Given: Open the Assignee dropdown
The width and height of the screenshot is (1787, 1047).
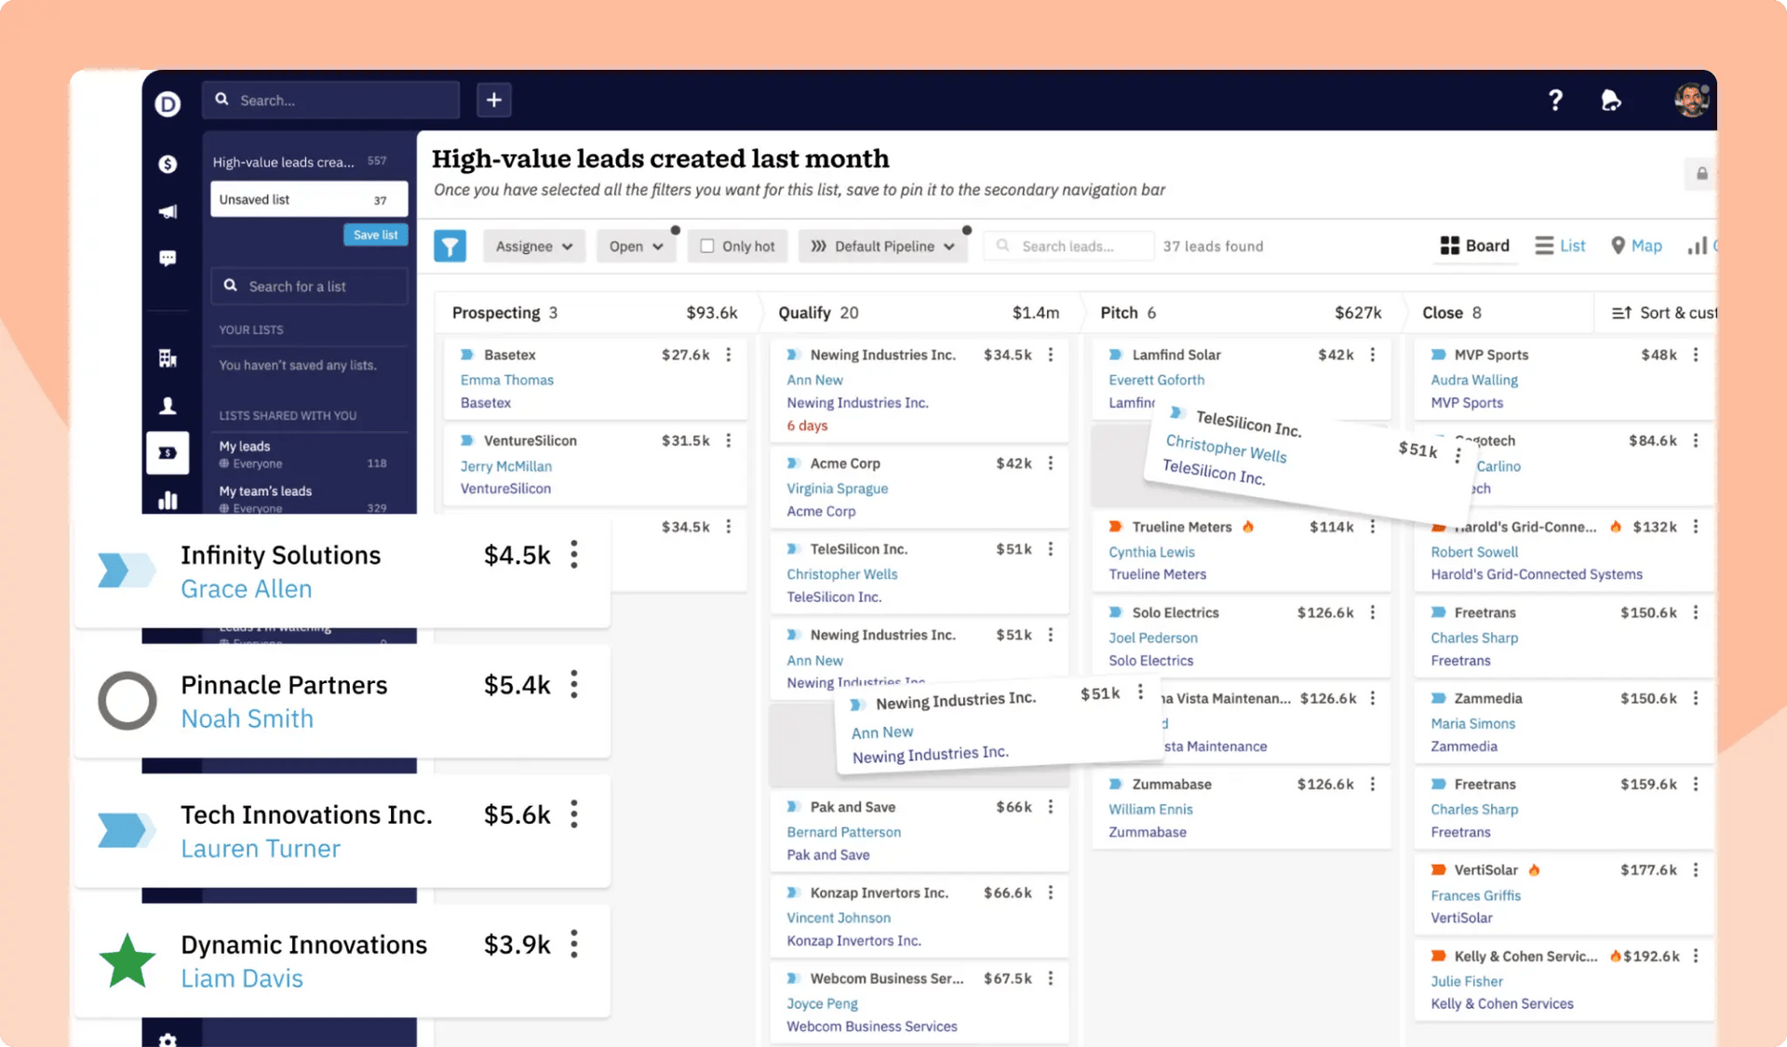Looking at the screenshot, I should (x=533, y=246).
